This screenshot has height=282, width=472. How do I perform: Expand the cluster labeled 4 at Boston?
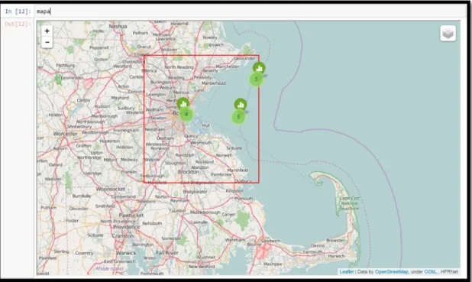pos(186,115)
